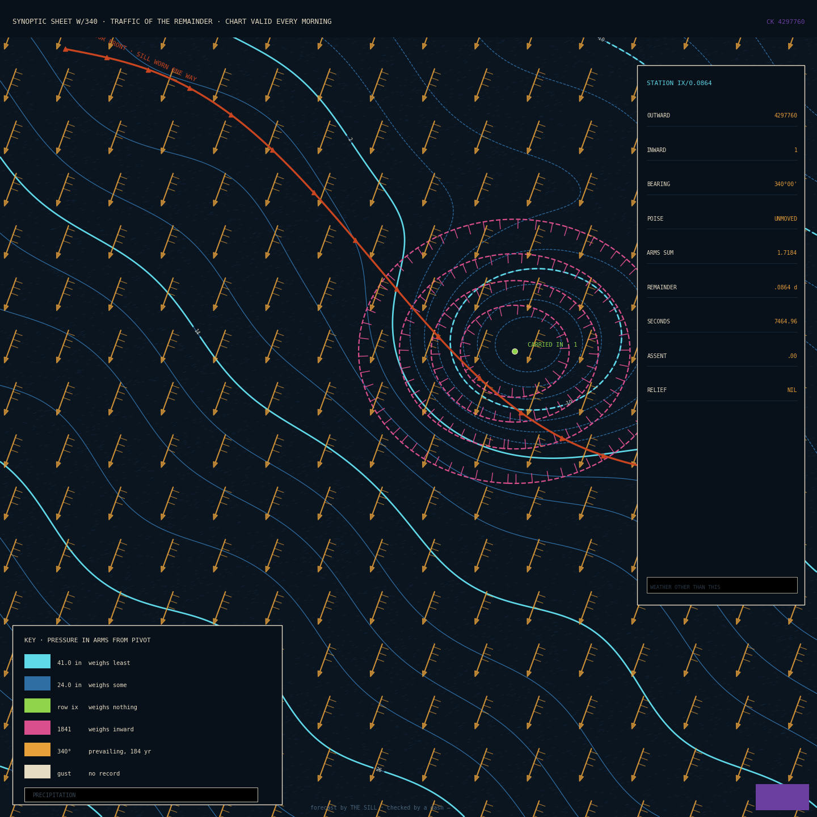The height and width of the screenshot is (817, 817).
Task: Click the CARRIED IN 1 map label
Action: (x=552, y=345)
